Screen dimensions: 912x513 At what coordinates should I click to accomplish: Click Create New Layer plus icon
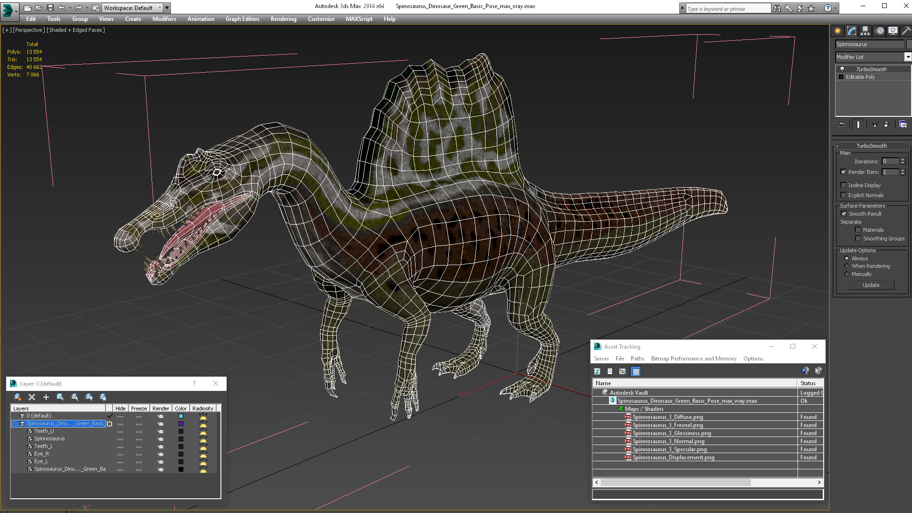point(46,397)
